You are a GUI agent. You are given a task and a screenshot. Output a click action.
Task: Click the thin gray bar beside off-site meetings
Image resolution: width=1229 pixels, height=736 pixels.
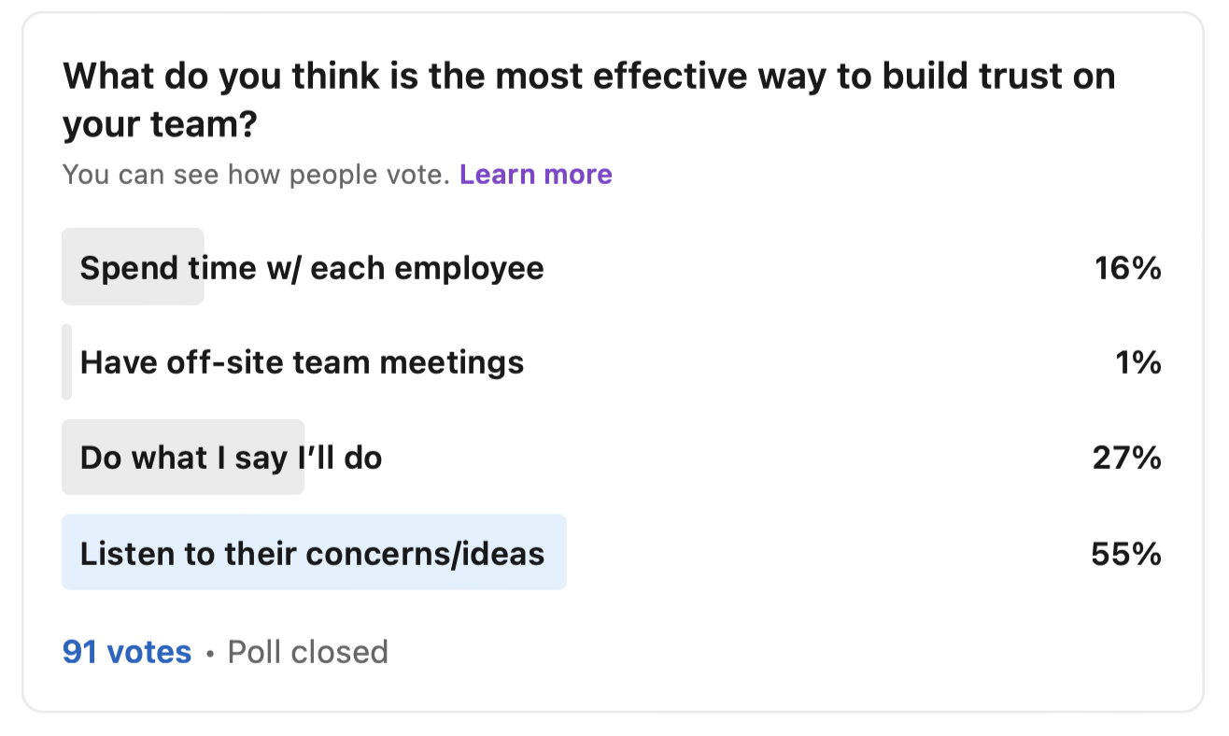pyautogui.click(x=67, y=361)
